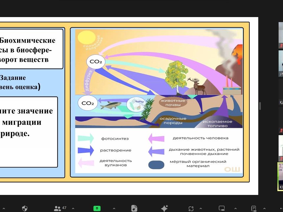
Task: Select the УМ participant video tile
Action: click(280, 64)
